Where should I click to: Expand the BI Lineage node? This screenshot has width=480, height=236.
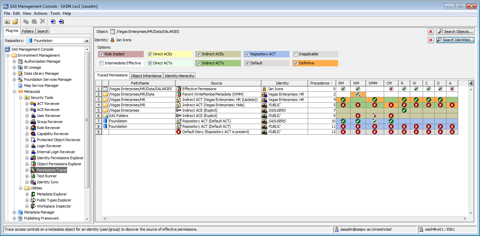(14, 67)
